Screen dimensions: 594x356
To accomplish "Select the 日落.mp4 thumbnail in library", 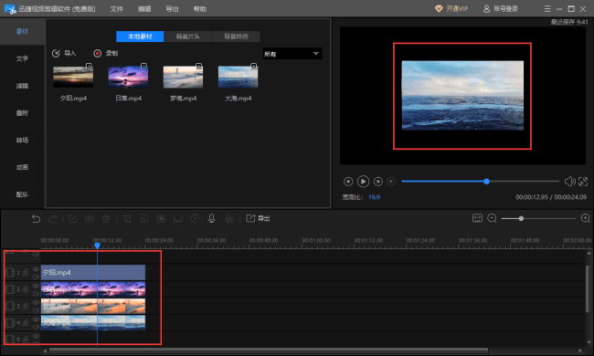I will pyautogui.click(x=128, y=77).
